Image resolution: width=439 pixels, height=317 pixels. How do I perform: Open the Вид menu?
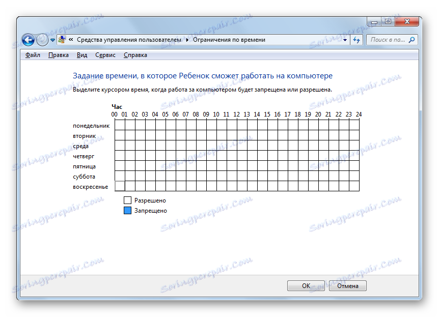[82, 55]
